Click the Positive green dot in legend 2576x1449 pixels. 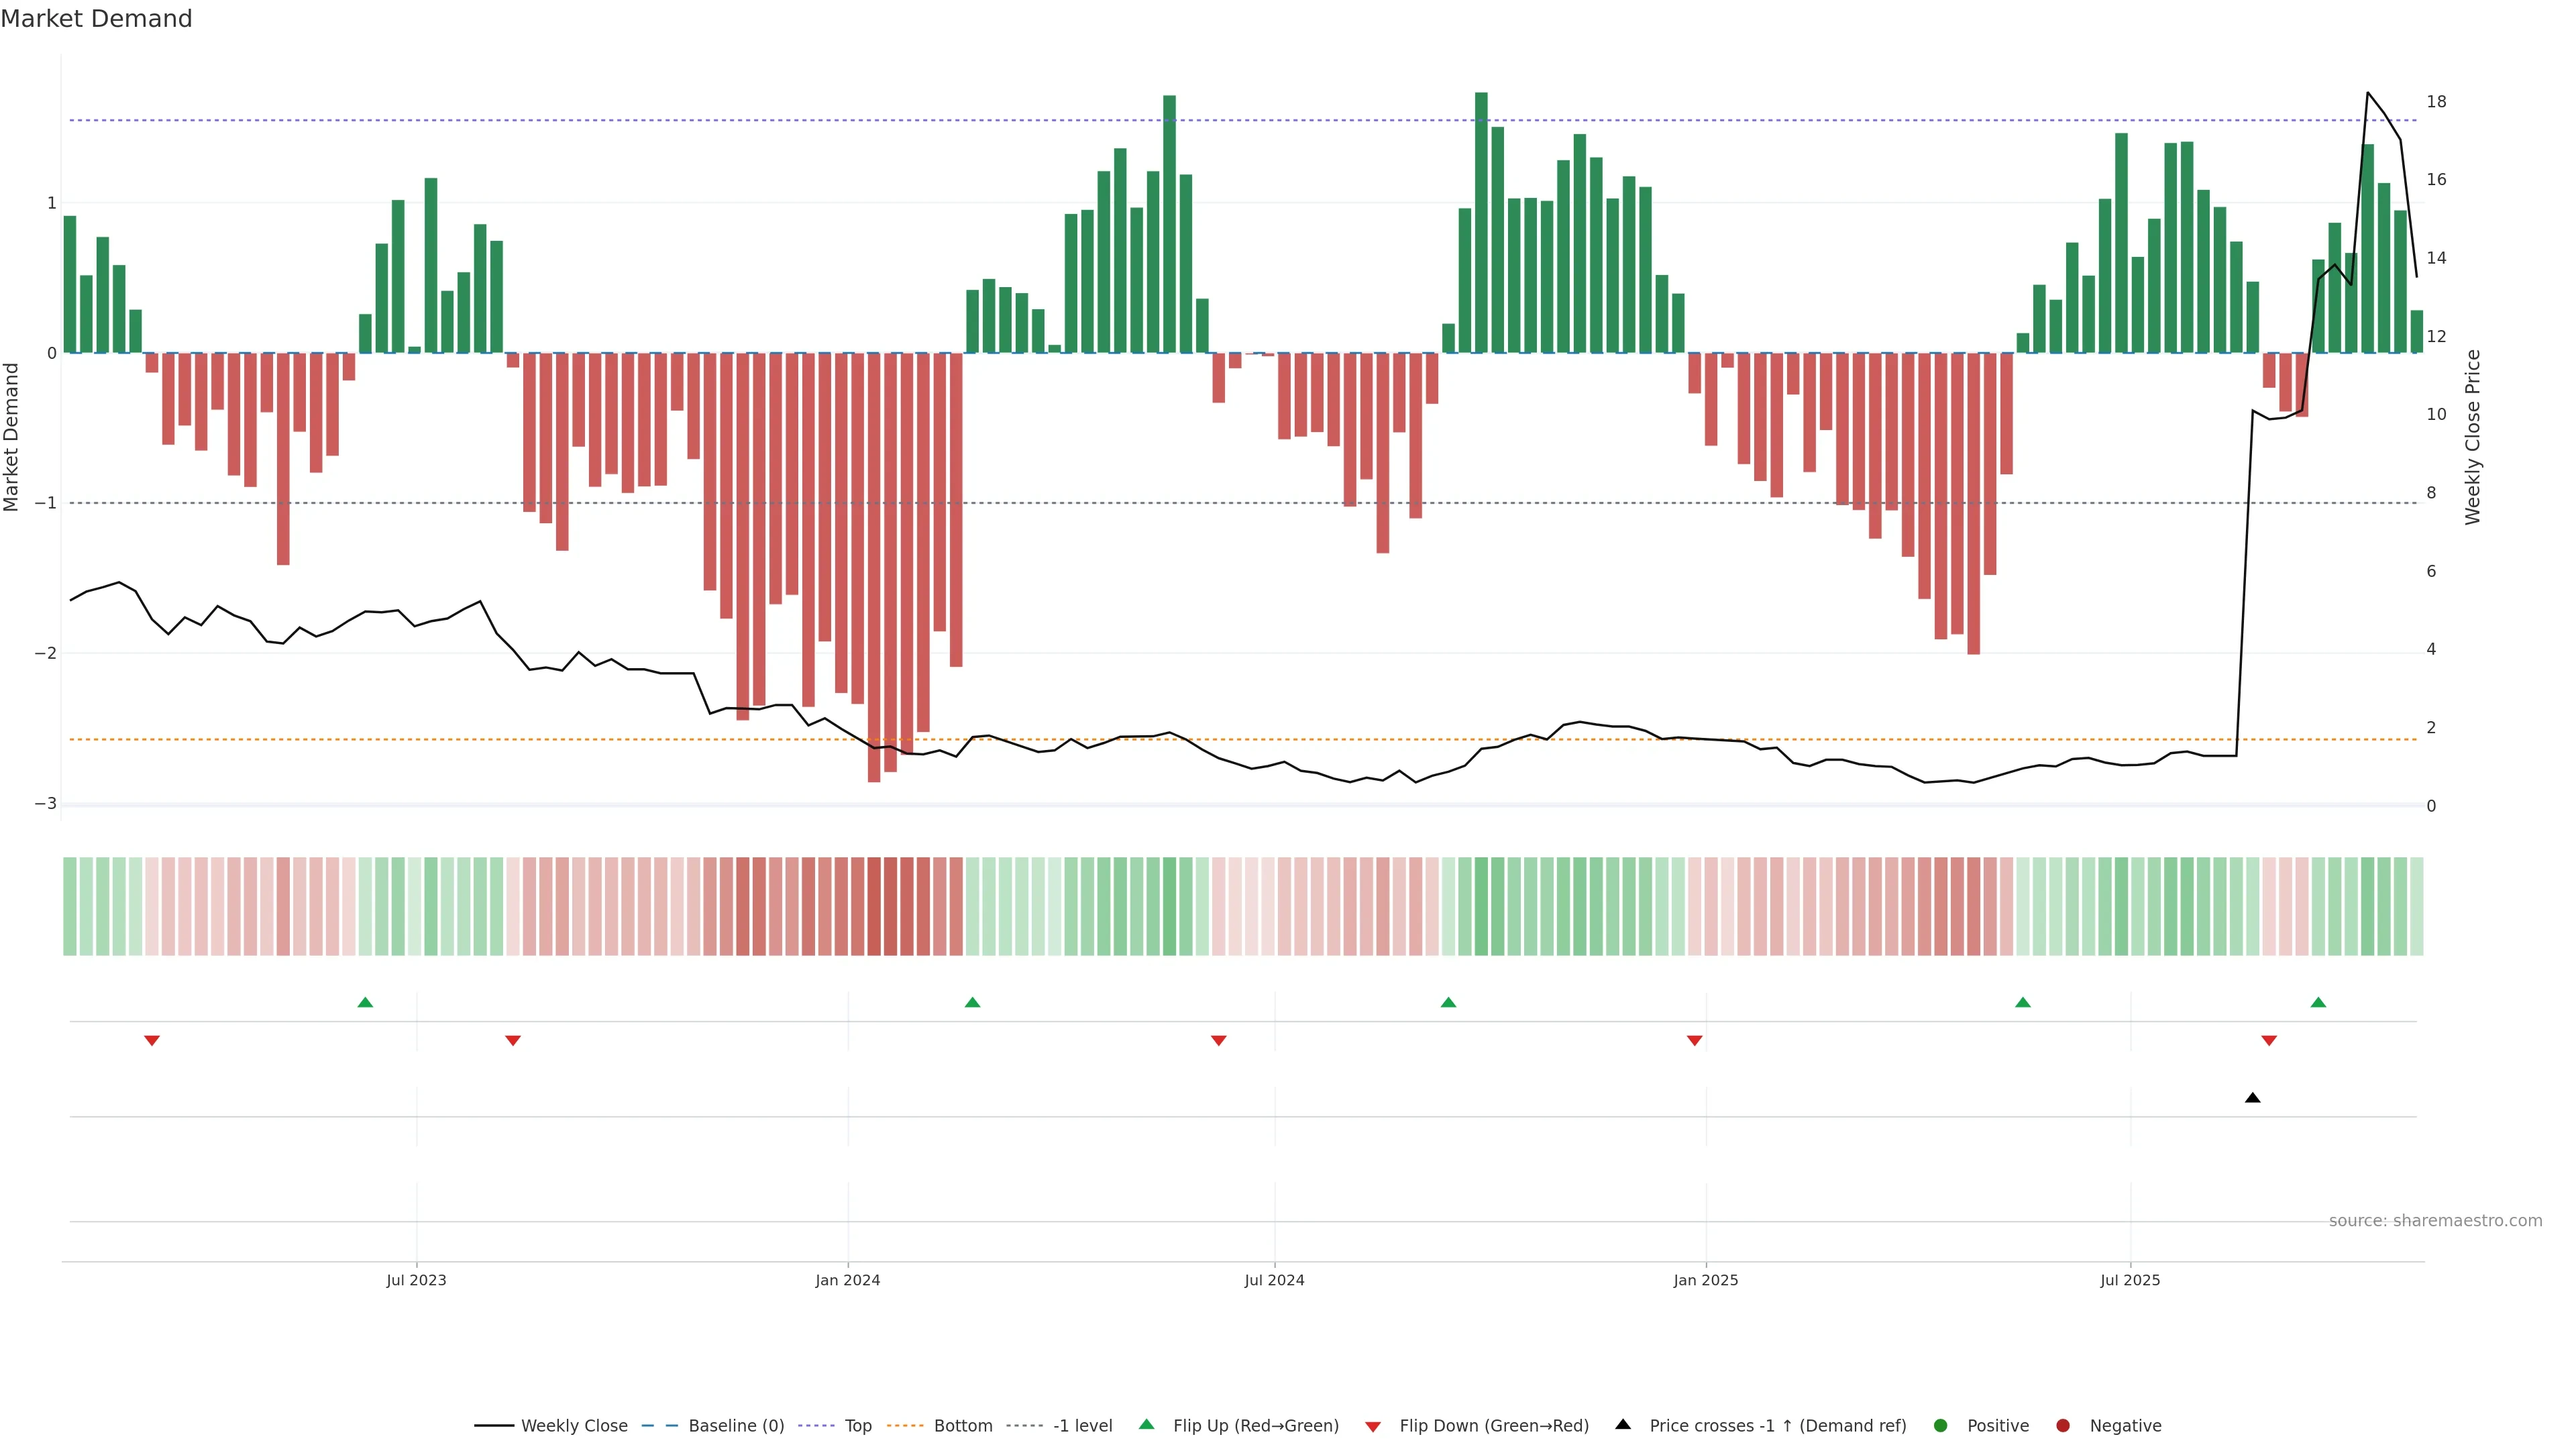pyautogui.click(x=1941, y=1426)
